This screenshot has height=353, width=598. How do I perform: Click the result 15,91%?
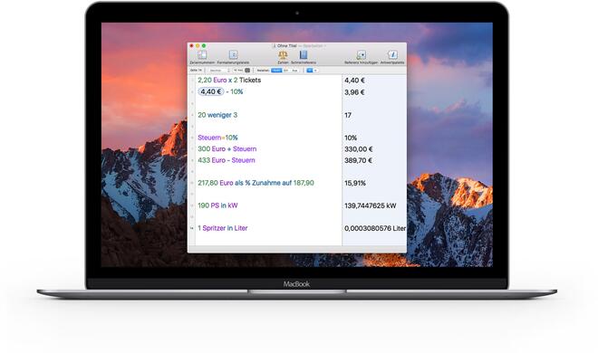point(355,183)
